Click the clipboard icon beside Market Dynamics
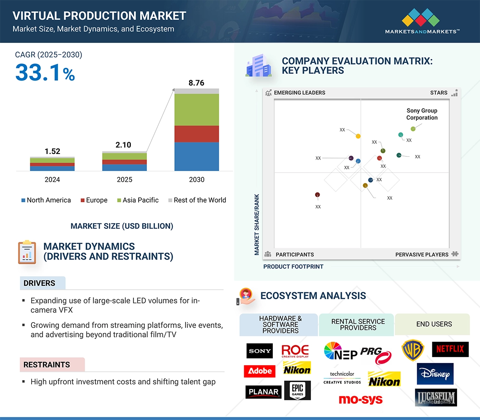The height and width of the screenshot is (420, 480). point(27,252)
